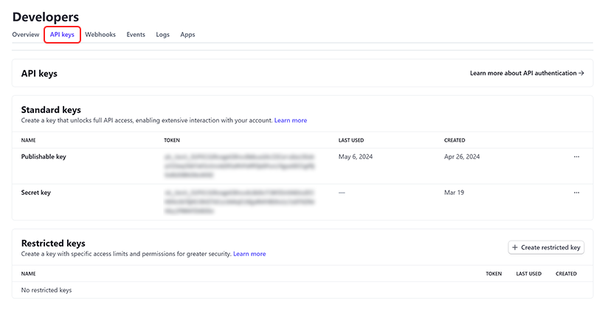Select the Publishable key name
This screenshot has height=313, width=605.
click(44, 156)
